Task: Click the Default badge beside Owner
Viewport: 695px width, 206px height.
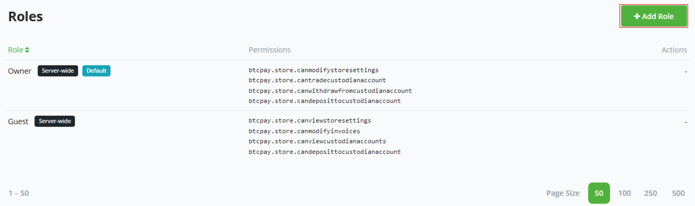Action: (x=96, y=71)
